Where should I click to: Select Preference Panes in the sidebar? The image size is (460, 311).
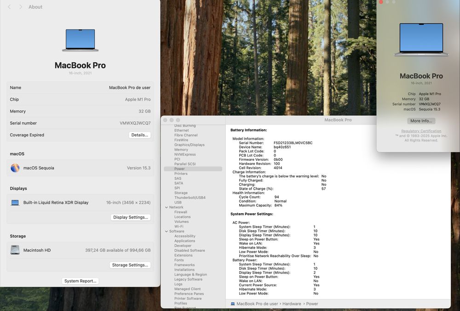(x=189, y=294)
